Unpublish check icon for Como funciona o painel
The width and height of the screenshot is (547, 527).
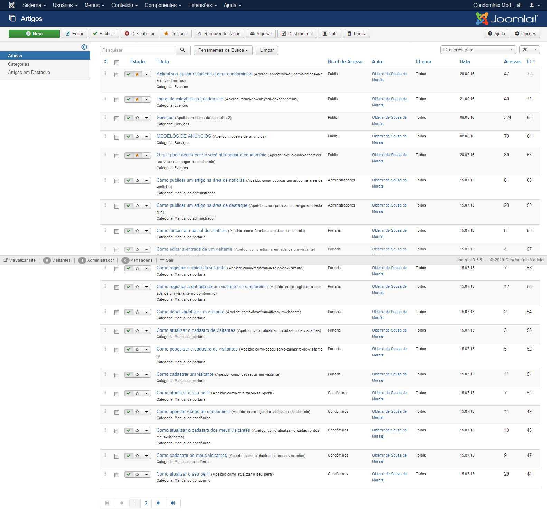[x=129, y=231]
